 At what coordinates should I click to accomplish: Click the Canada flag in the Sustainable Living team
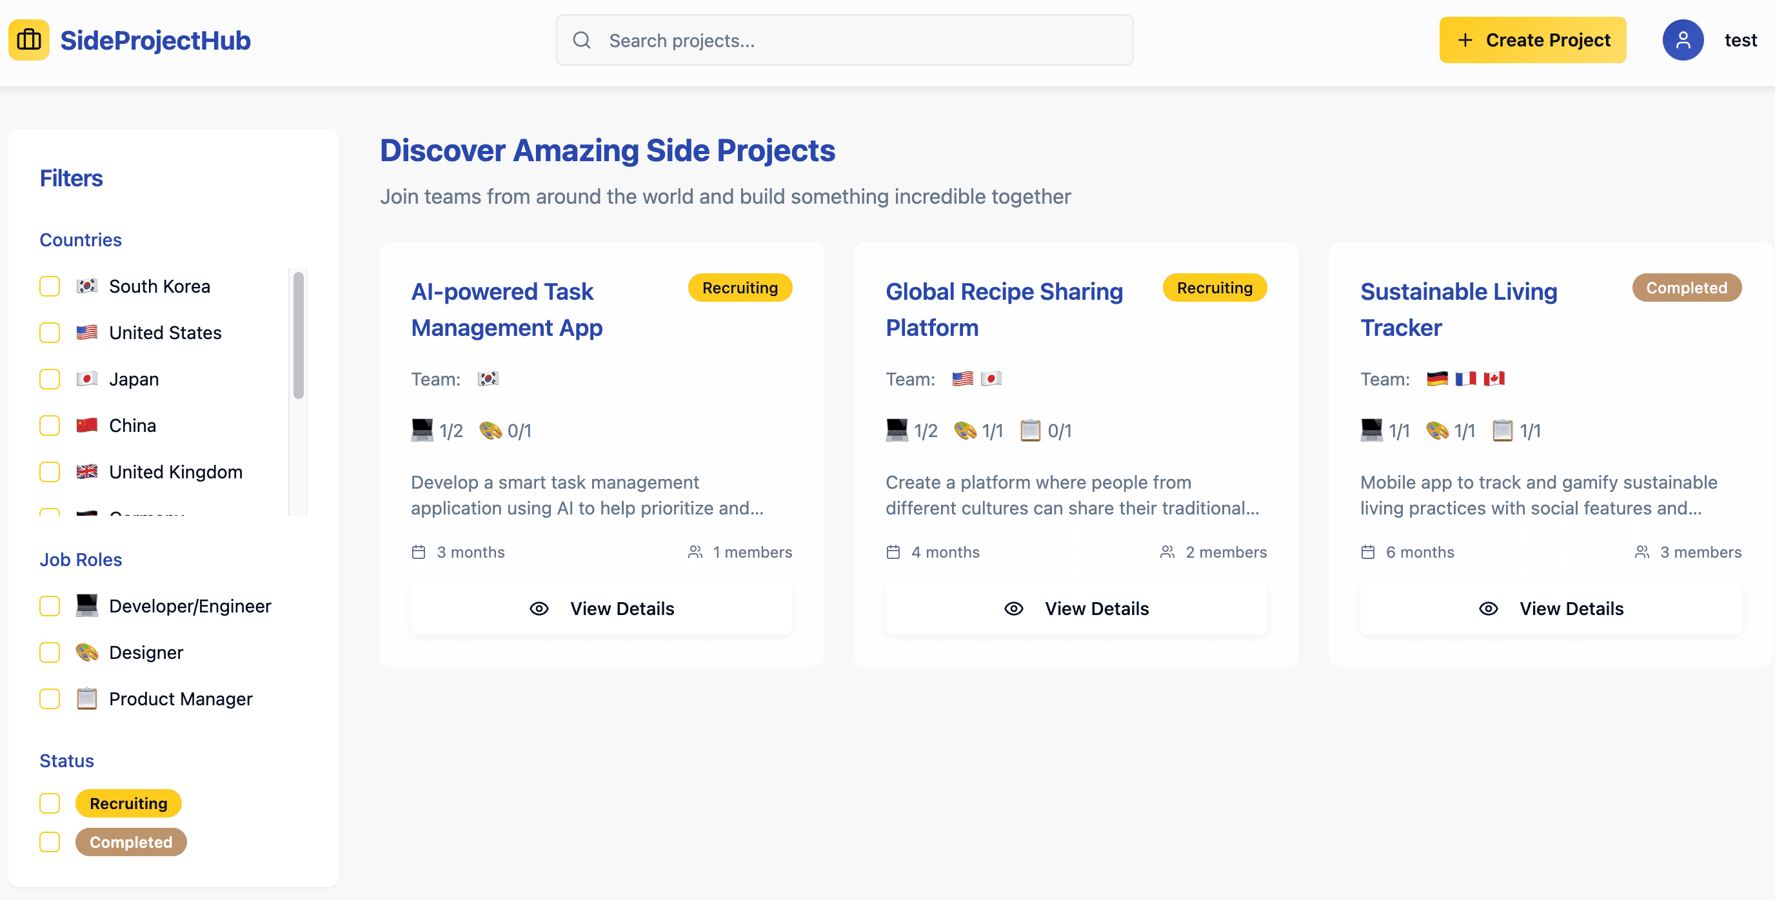(1494, 378)
